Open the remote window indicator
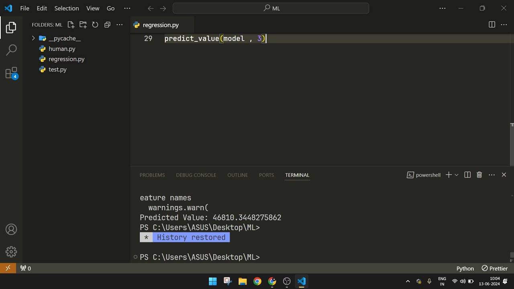514x289 pixels. (8, 268)
